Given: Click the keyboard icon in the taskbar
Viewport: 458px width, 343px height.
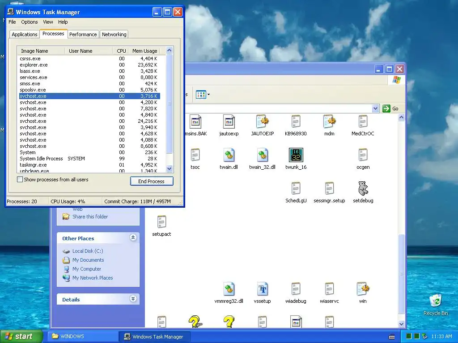Looking at the screenshot, I should [x=392, y=337].
